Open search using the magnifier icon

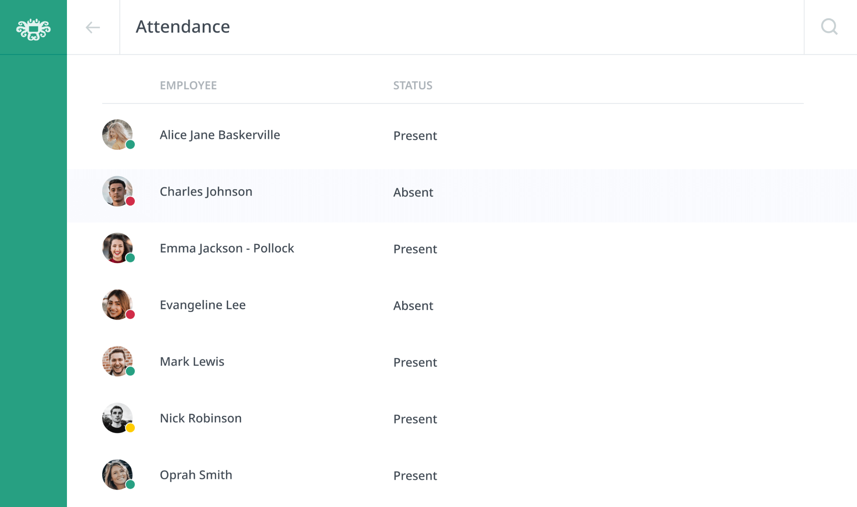pos(829,27)
